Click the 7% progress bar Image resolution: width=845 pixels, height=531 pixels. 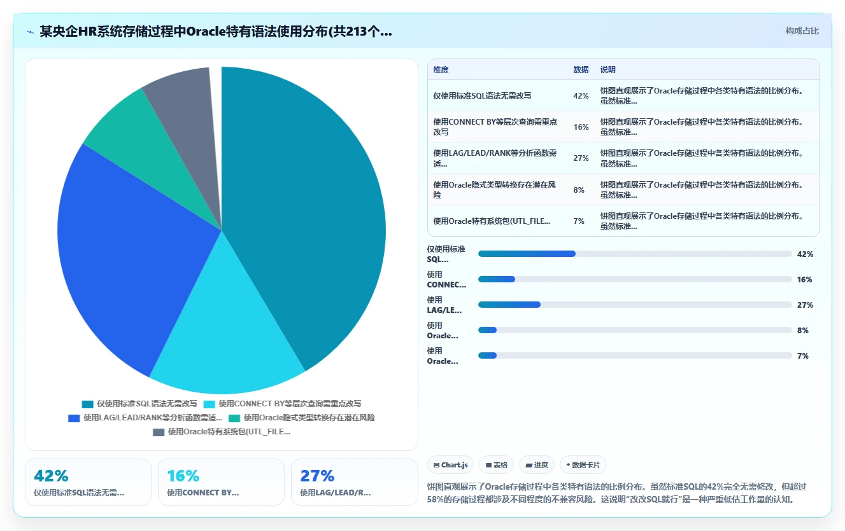(x=635, y=355)
